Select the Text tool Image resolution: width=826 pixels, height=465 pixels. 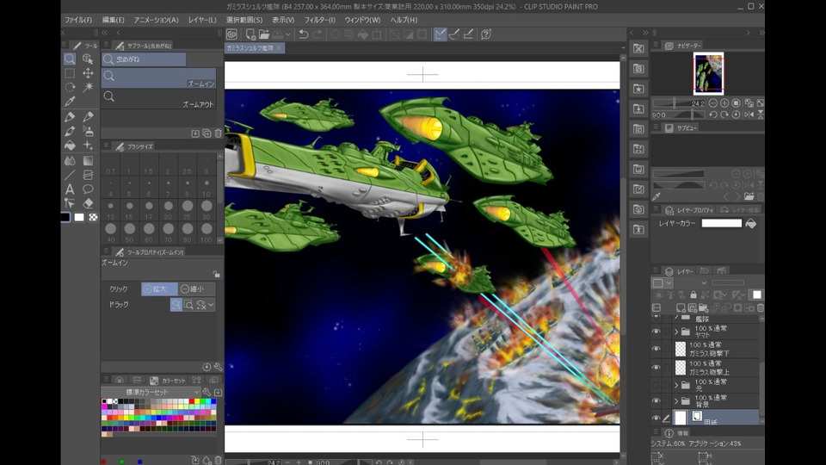70,189
